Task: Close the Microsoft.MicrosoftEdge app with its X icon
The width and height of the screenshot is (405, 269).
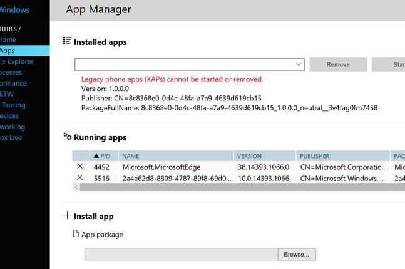Action: [80, 166]
